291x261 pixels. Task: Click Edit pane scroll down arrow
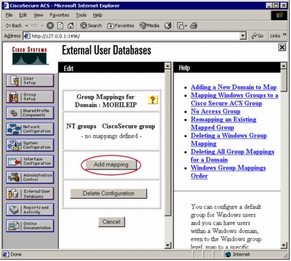(168, 245)
